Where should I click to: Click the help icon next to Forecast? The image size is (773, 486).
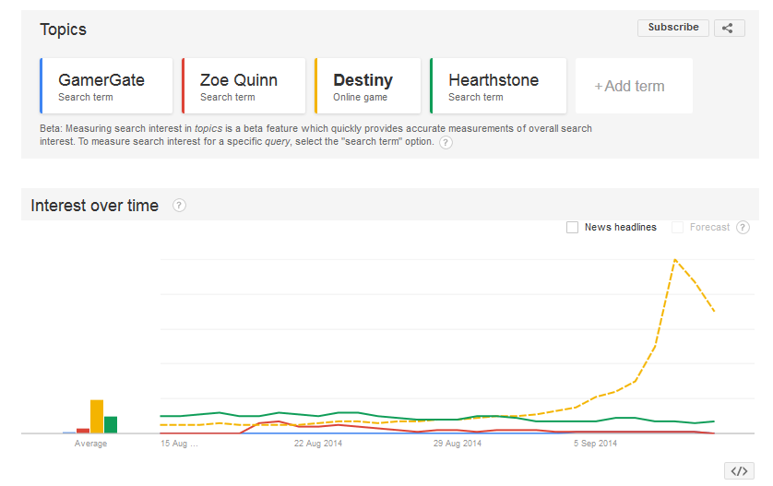(x=743, y=227)
